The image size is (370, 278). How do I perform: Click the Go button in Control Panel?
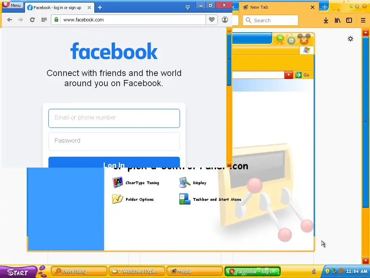[302, 75]
